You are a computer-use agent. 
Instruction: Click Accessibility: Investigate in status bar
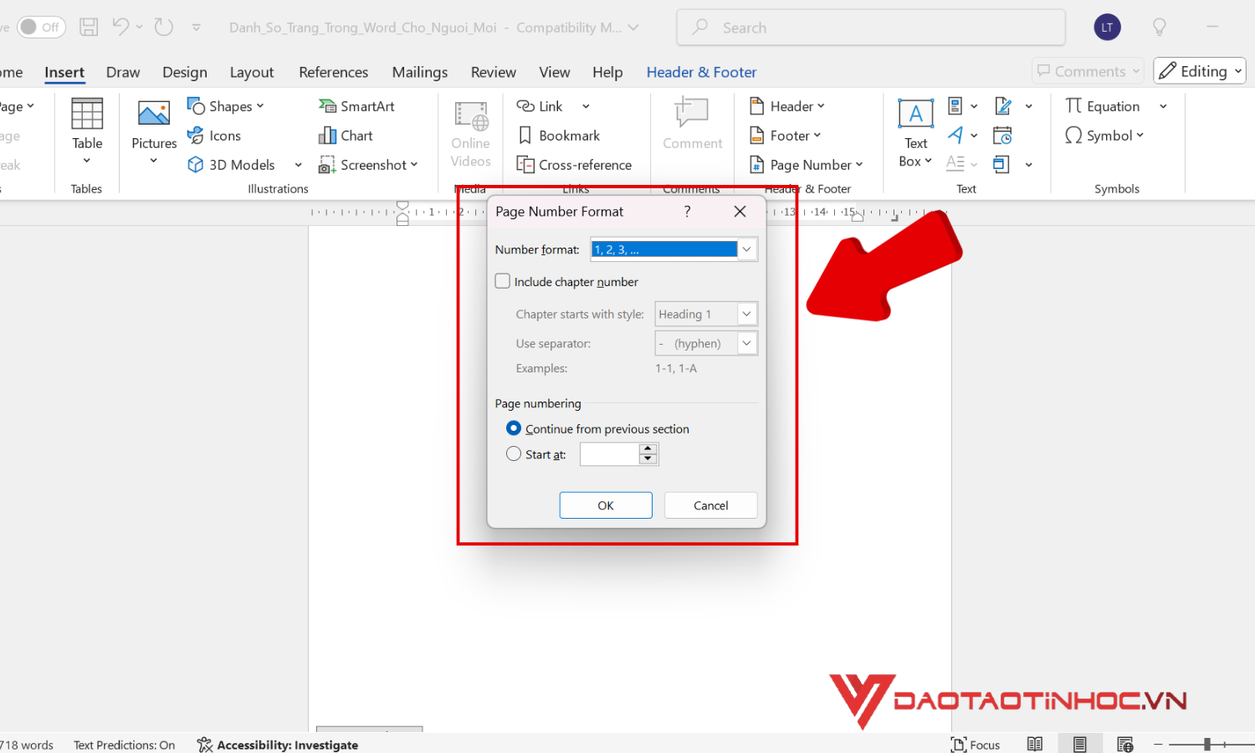tap(278, 745)
